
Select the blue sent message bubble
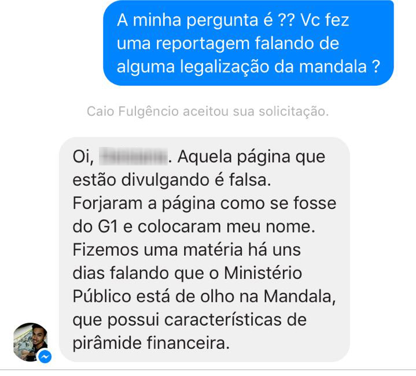point(248,43)
